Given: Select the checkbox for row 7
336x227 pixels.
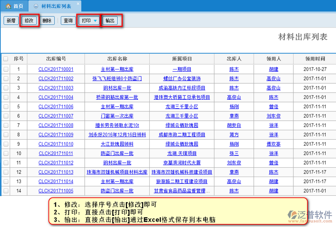Looking at the screenshot, I should pos(6,125).
